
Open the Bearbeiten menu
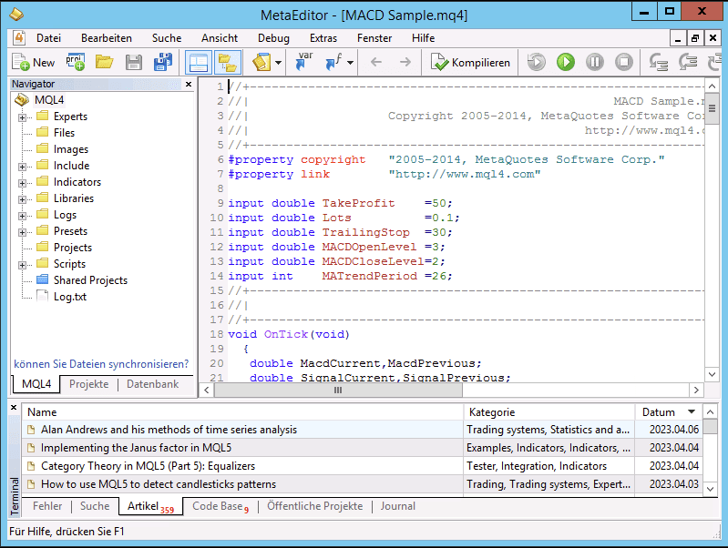click(x=107, y=38)
